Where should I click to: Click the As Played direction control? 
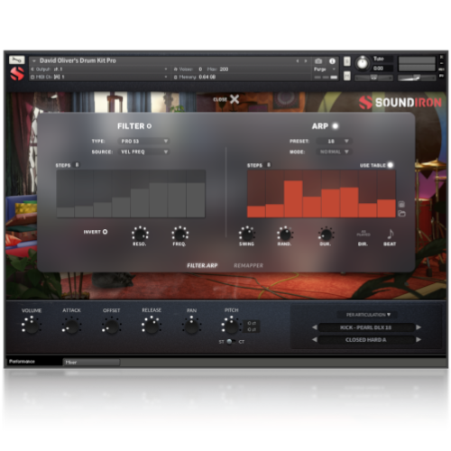[364, 234]
